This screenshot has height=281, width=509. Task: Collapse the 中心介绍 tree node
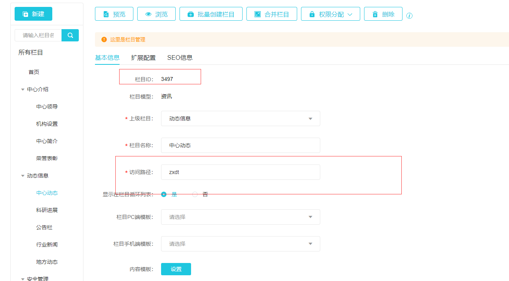tap(23, 90)
